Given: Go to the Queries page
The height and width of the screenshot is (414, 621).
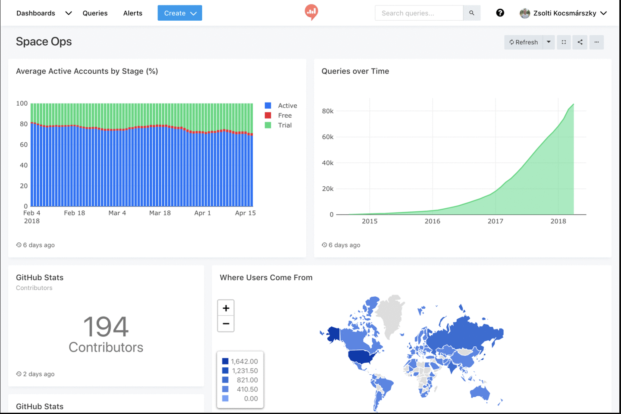Looking at the screenshot, I should 95,13.
